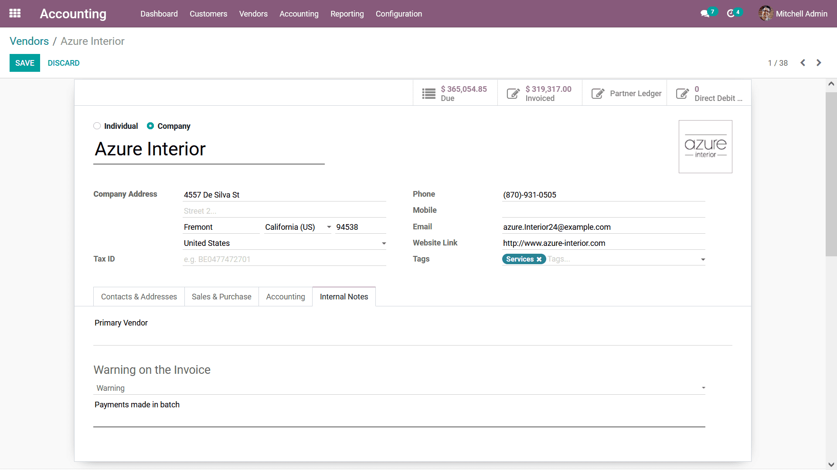Switch to Contacts & Addresses tab
The image size is (837, 470).
click(139, 297)
